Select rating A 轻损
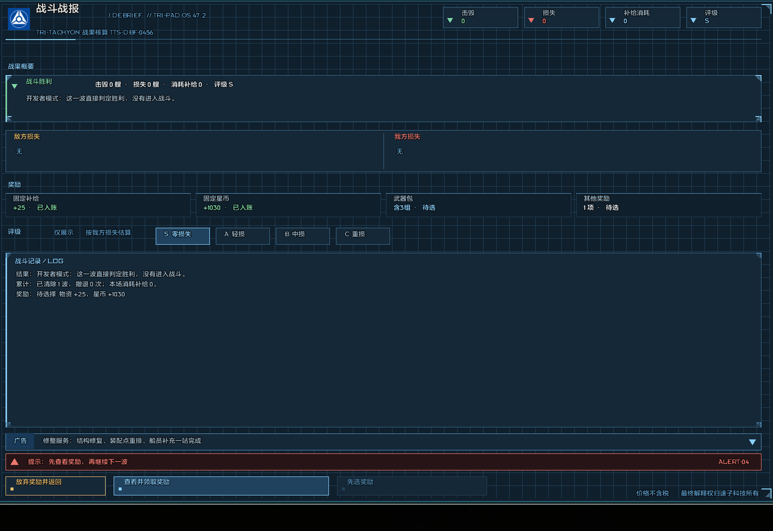The width and height of the screenshot is (773, 531). [243, 236]
